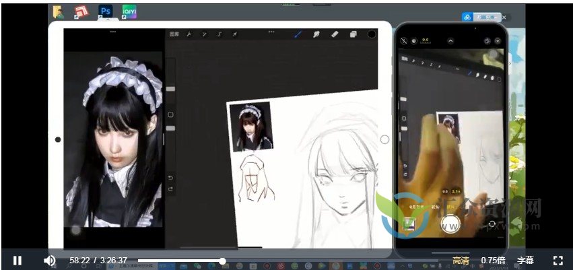Click the brush opacity slider handle
The height and width of the screenshot is (270, 573).
point(170,128)
